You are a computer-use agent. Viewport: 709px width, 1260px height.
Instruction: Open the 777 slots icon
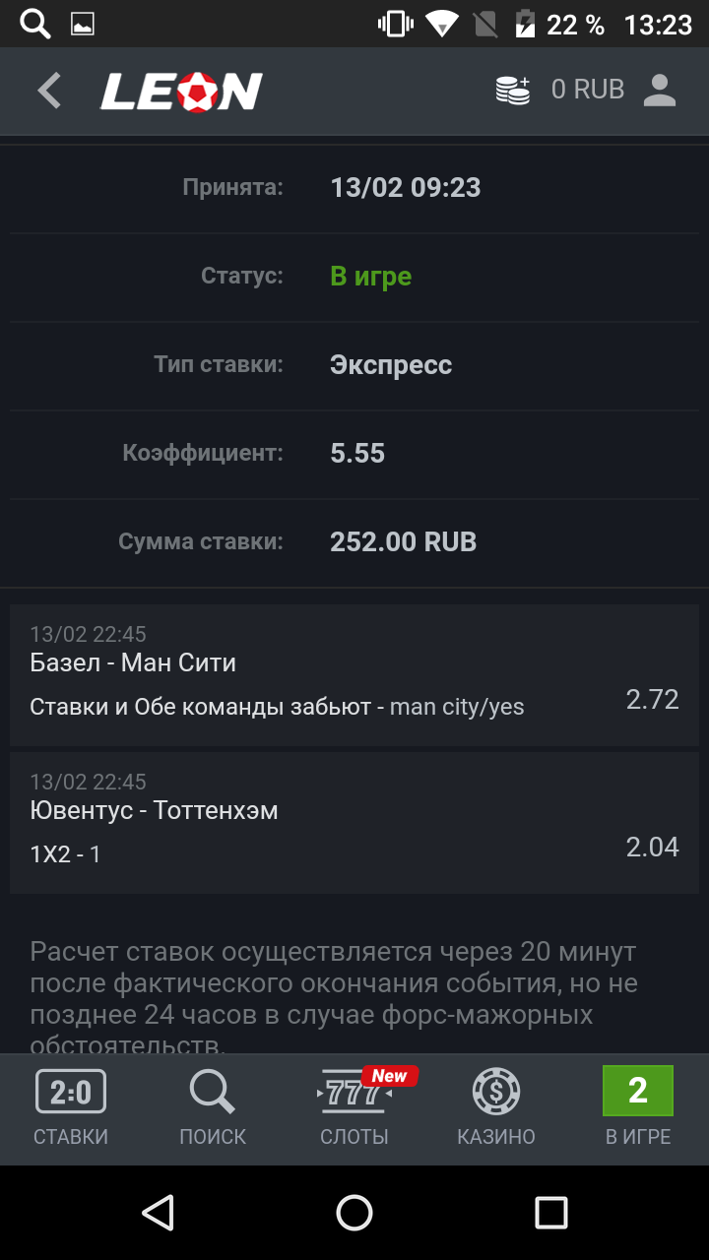(x=354, y=1092)
